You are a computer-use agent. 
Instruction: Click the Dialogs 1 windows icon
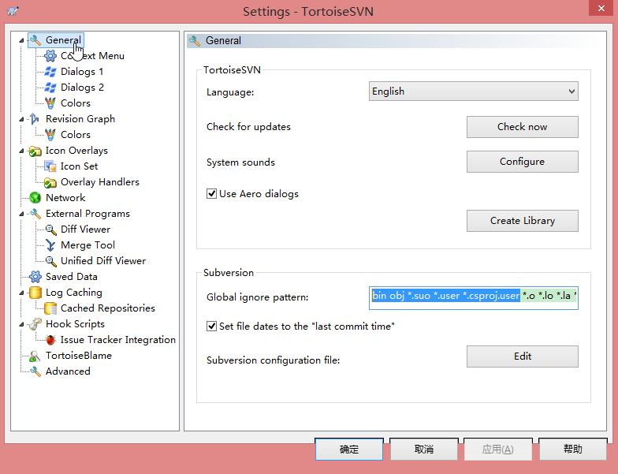pyautogui.click(x=50, y=72)
